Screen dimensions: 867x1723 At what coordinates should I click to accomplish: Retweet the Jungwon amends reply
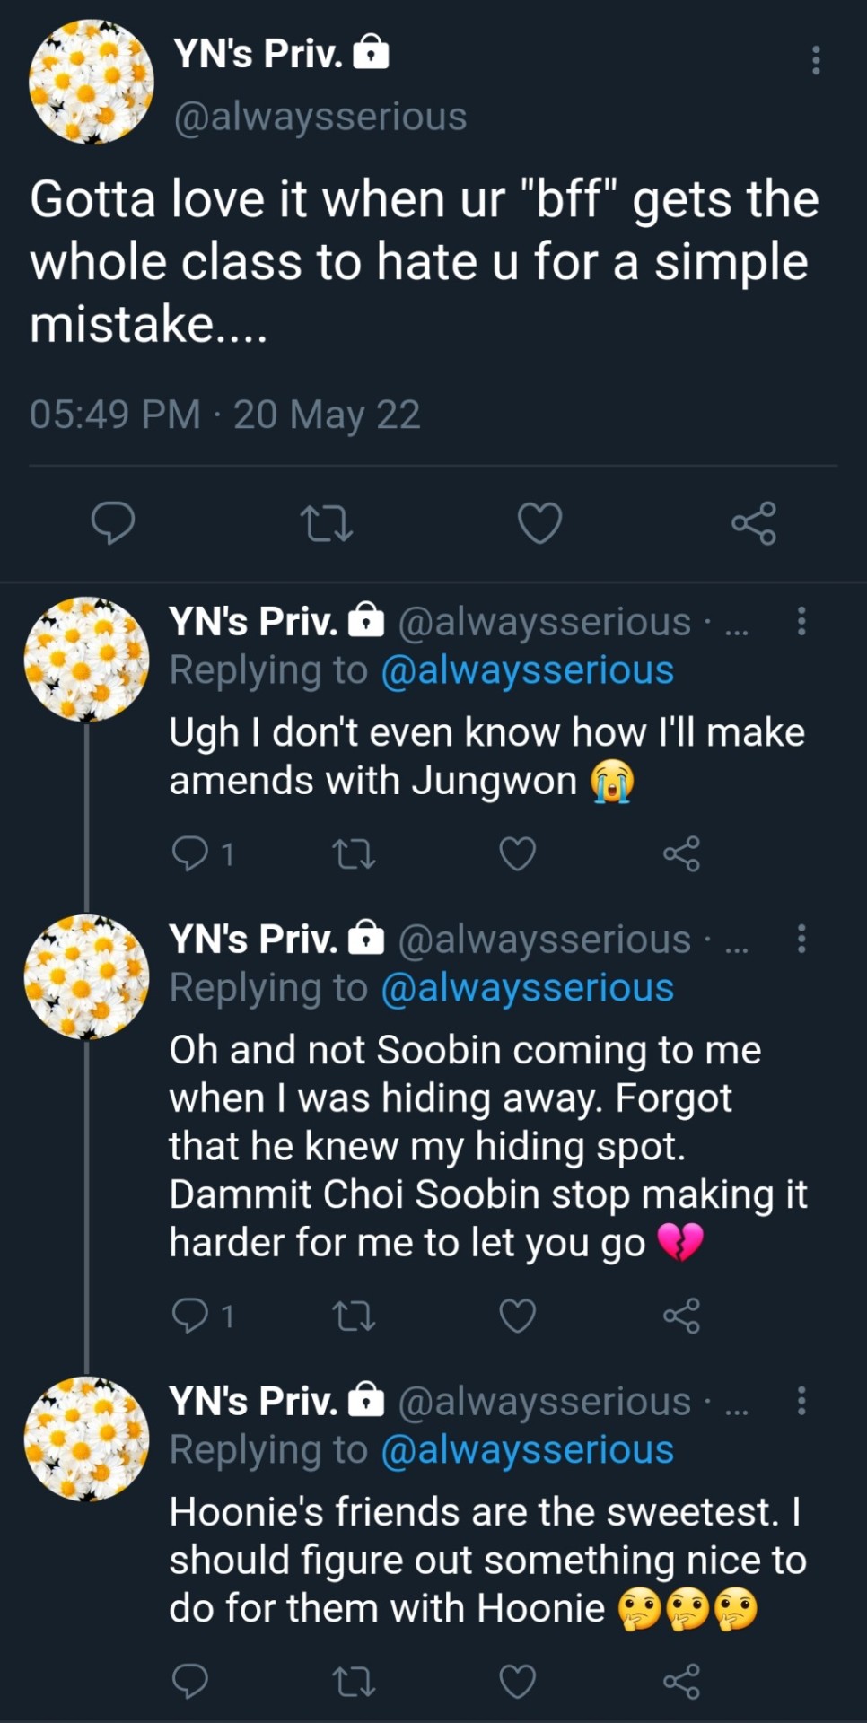[x=354, y=853]
